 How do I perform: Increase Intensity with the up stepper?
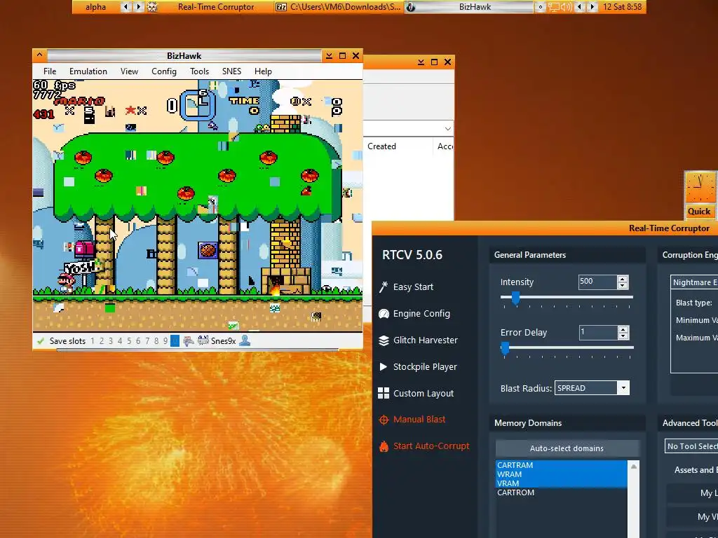coord(623,279)
